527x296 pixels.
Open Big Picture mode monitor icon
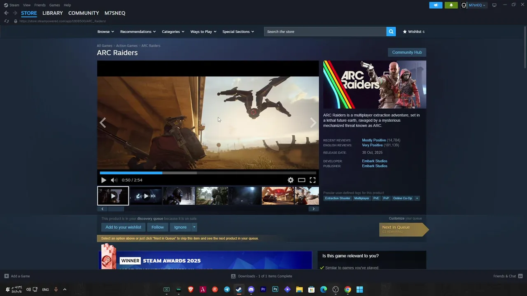coord(494,5)
